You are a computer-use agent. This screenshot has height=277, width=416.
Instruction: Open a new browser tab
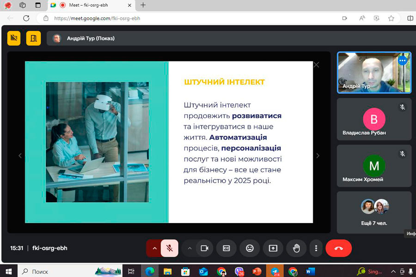pos(143,5)
